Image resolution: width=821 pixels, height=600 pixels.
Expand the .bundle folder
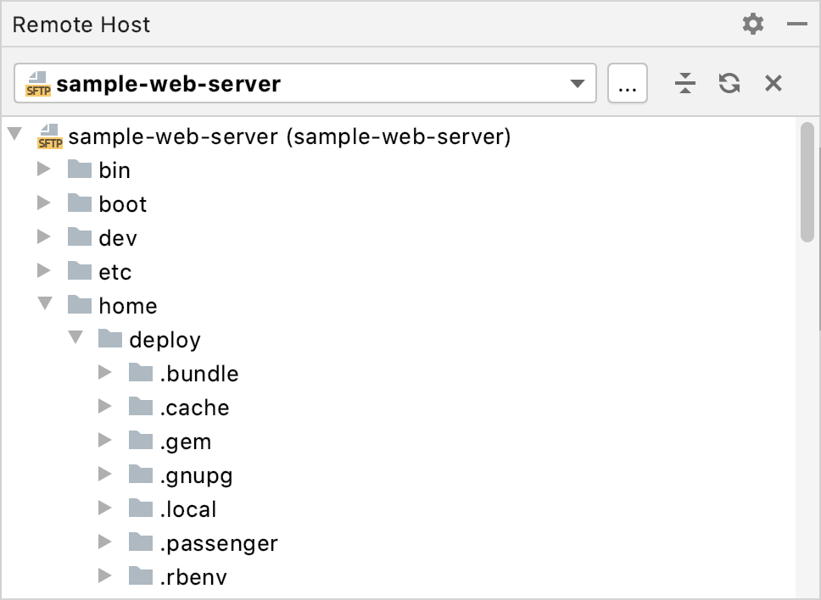pyautogui.click(x=105, y=373)
